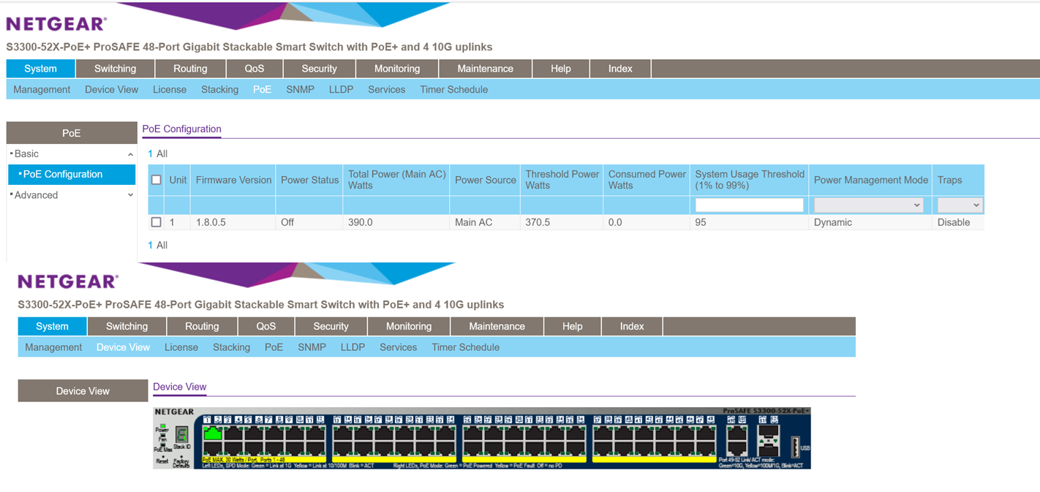Go to Services submenu on the PoE page

(x=387, y=89)
